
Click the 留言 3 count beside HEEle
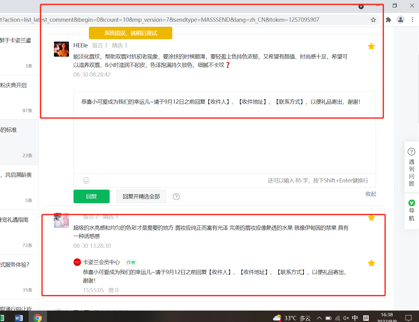[100, 46]
